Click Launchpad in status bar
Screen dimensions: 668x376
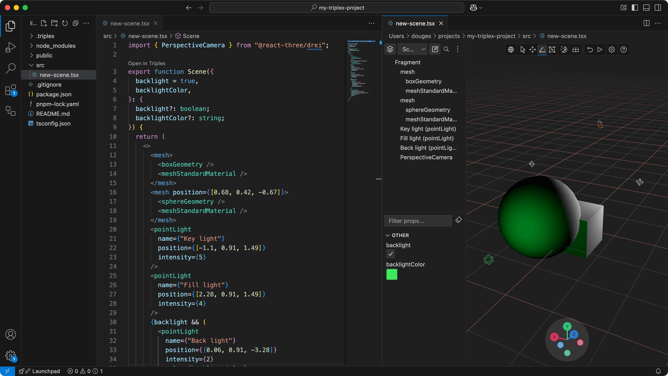coord(46,371)
